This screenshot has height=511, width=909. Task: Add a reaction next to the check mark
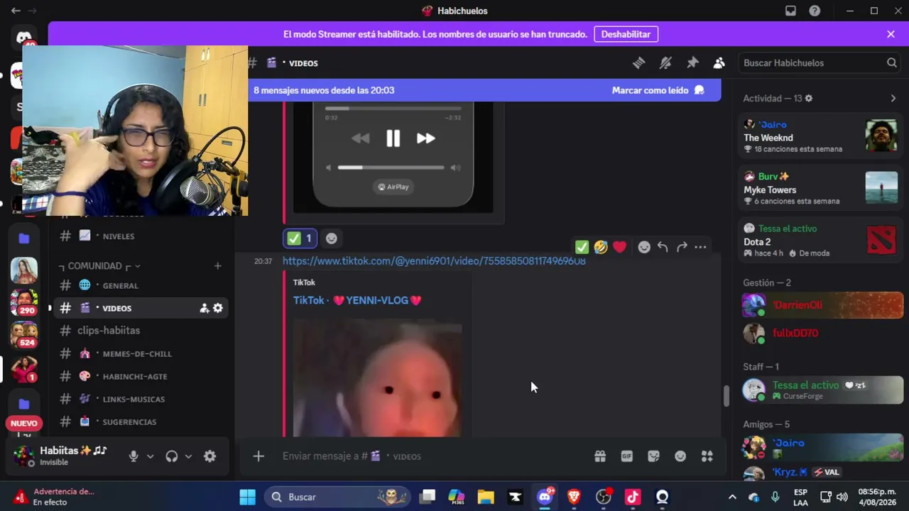click(331, 238)
